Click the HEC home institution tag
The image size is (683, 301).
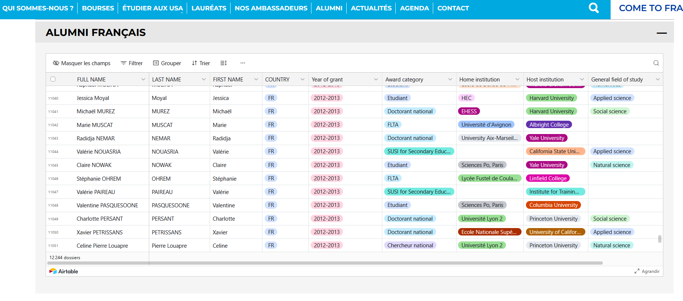[467, 98]
